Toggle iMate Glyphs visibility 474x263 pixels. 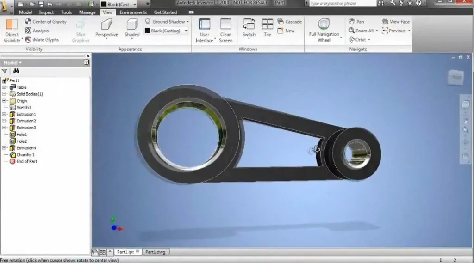[x=42, y=40]
